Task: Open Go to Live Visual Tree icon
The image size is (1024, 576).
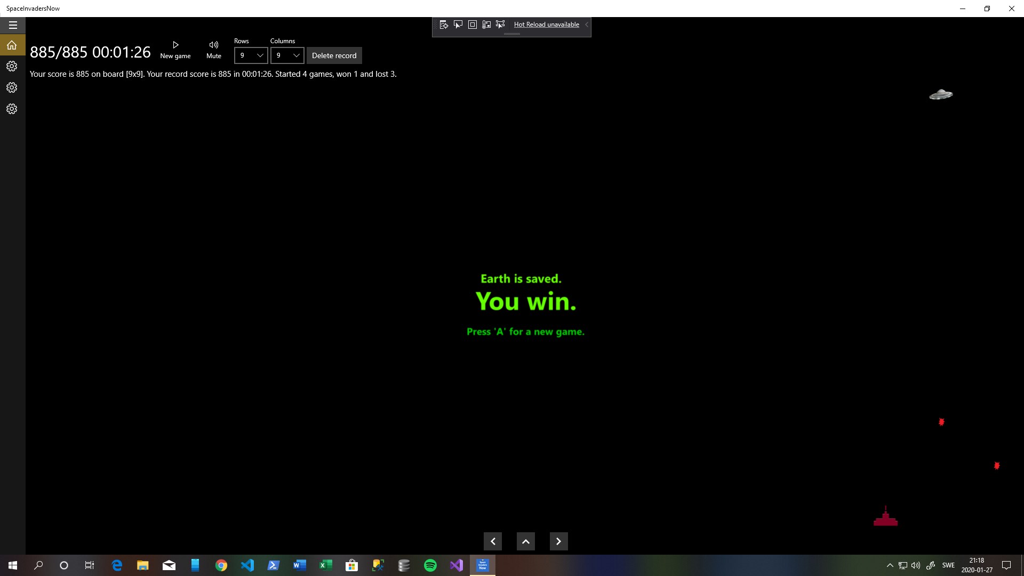Action: [x=444, y=25]
